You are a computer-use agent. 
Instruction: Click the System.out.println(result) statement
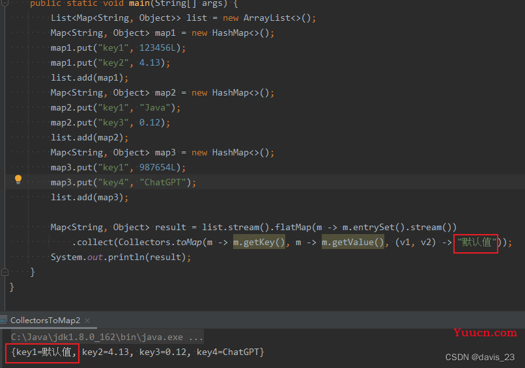(x=121, y=257)
